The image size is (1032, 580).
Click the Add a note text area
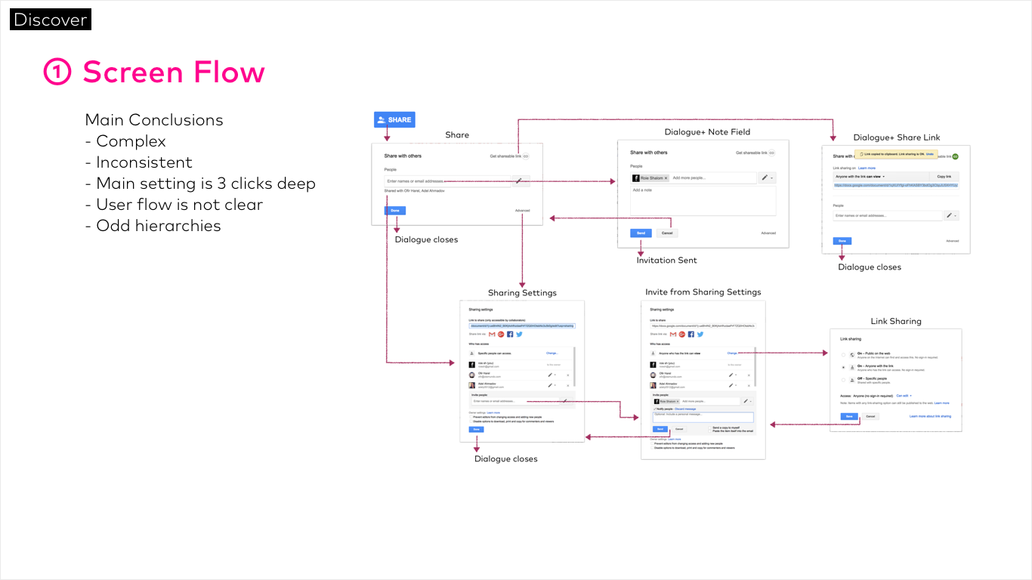click(703, 201)
